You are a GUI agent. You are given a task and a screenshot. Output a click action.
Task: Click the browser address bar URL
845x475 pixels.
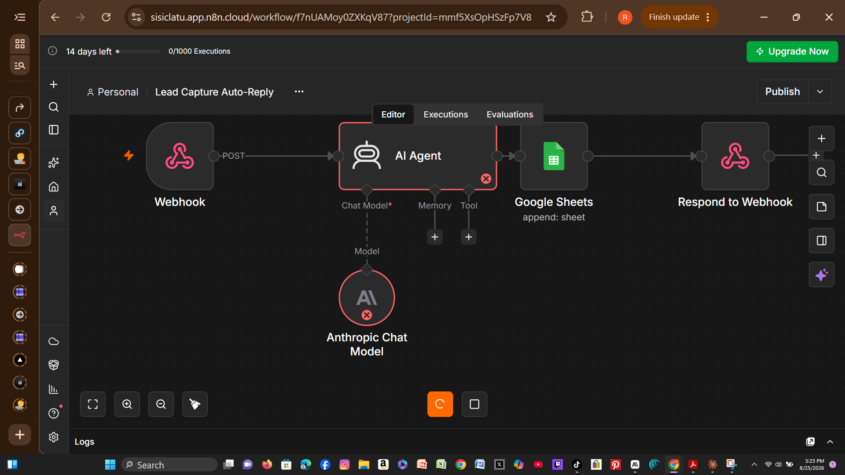click(341, 17)
